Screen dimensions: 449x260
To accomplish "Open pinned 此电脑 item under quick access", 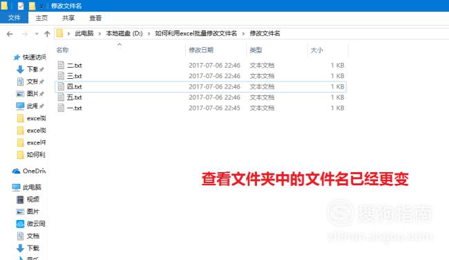I will 32,106.
